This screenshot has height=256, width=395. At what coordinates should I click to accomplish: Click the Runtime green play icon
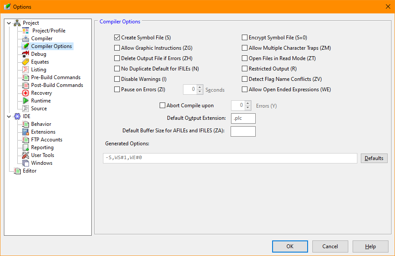coord(26,101)
